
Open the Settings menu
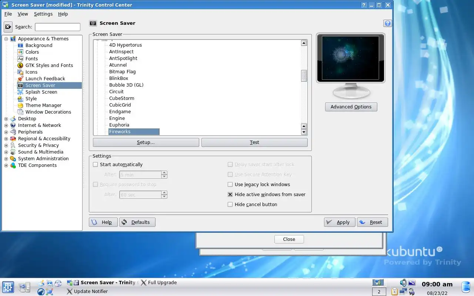pyautogui.click(x=43, y=14)
